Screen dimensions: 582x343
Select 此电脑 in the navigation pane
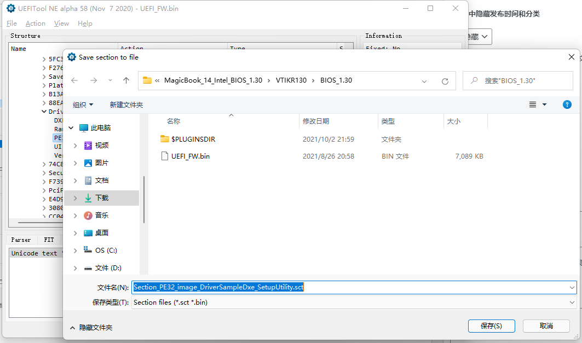(x=101, y=128)
